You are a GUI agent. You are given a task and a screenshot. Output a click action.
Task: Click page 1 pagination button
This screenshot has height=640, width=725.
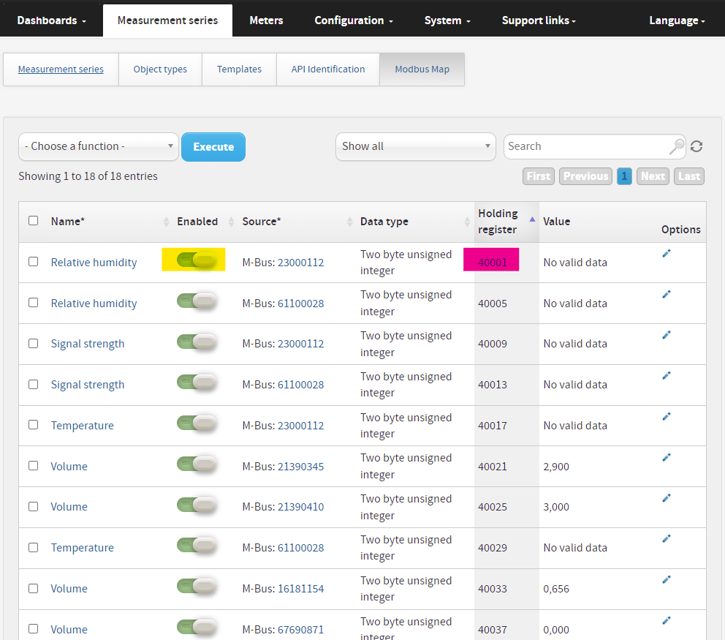624,176
